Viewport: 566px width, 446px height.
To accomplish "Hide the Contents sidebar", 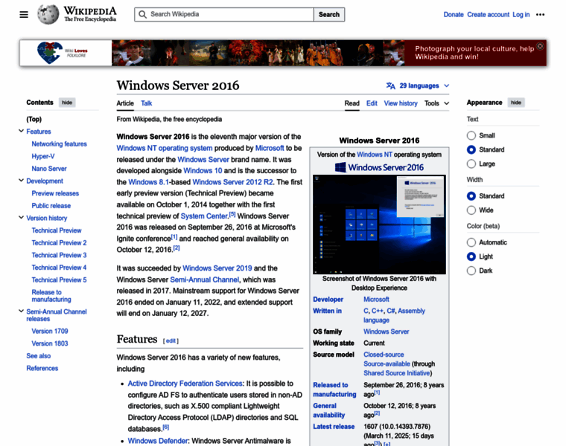I will (x=67, y=103).
